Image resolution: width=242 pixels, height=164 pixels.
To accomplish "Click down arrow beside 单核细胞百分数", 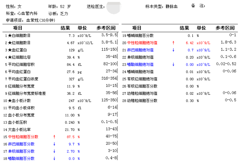I will pos(54,151).
